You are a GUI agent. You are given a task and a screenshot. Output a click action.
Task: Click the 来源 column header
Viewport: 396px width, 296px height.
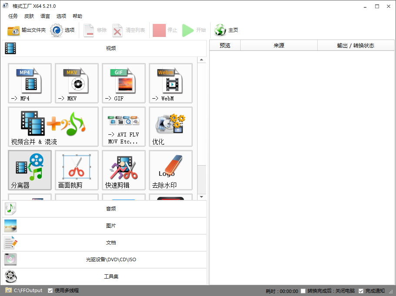(x=279, y=46)
